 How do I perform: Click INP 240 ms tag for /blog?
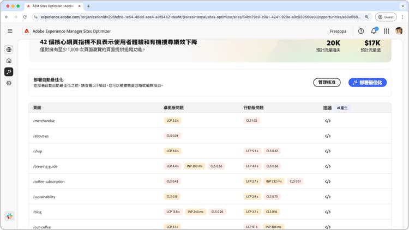(195, 212)
